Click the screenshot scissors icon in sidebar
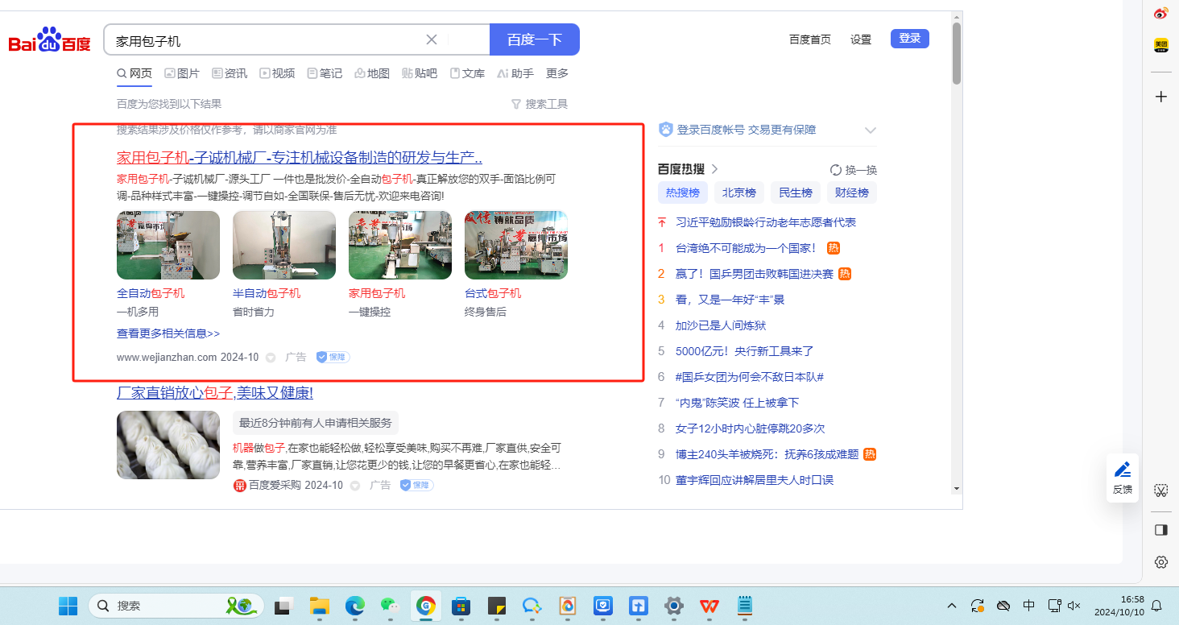Screen dimensions: 1179x625 pyautogui.click(x=1160, y=490)
